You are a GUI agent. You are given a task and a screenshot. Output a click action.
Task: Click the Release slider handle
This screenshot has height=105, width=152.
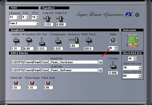[76, 40]
